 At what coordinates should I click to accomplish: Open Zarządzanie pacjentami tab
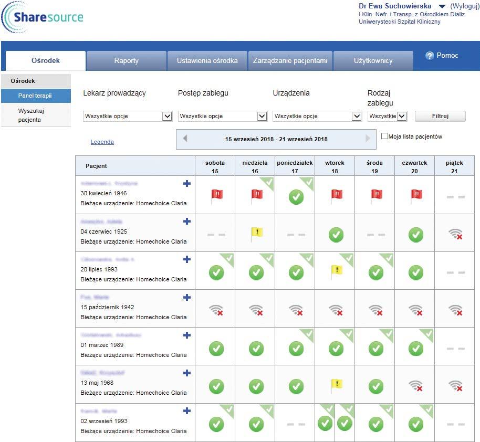(290, 60)
